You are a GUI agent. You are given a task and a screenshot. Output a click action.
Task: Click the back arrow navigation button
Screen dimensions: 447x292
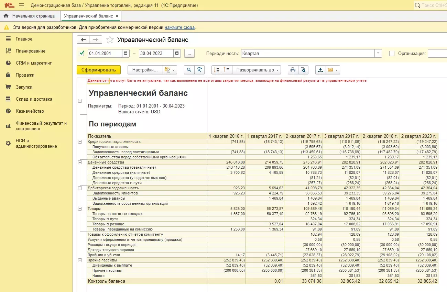tap(83, 40)
